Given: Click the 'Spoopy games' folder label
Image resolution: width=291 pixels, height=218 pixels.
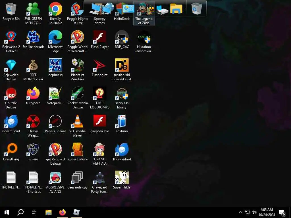Looking at the screenshot, I should [100, 21].
